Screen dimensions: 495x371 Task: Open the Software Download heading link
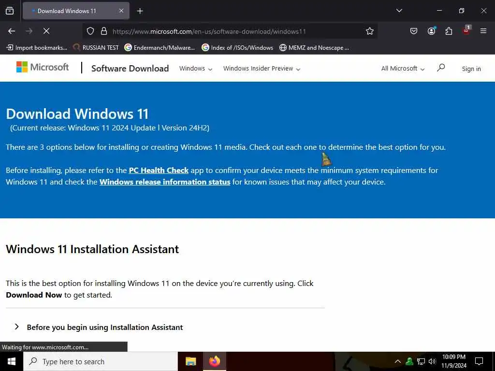[130, 68]
